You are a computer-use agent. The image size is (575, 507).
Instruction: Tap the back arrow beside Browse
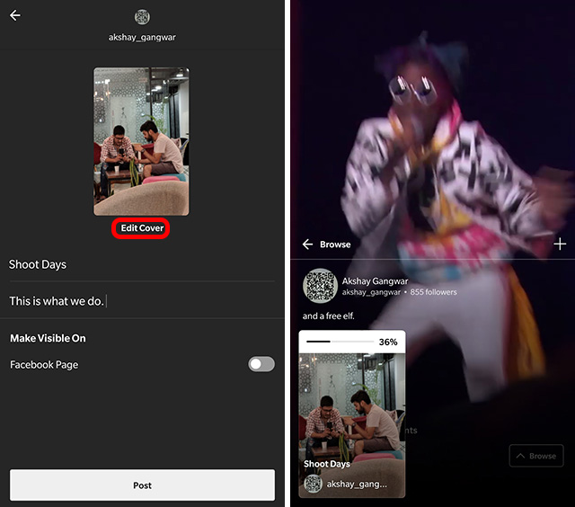[x=307, y=245]
